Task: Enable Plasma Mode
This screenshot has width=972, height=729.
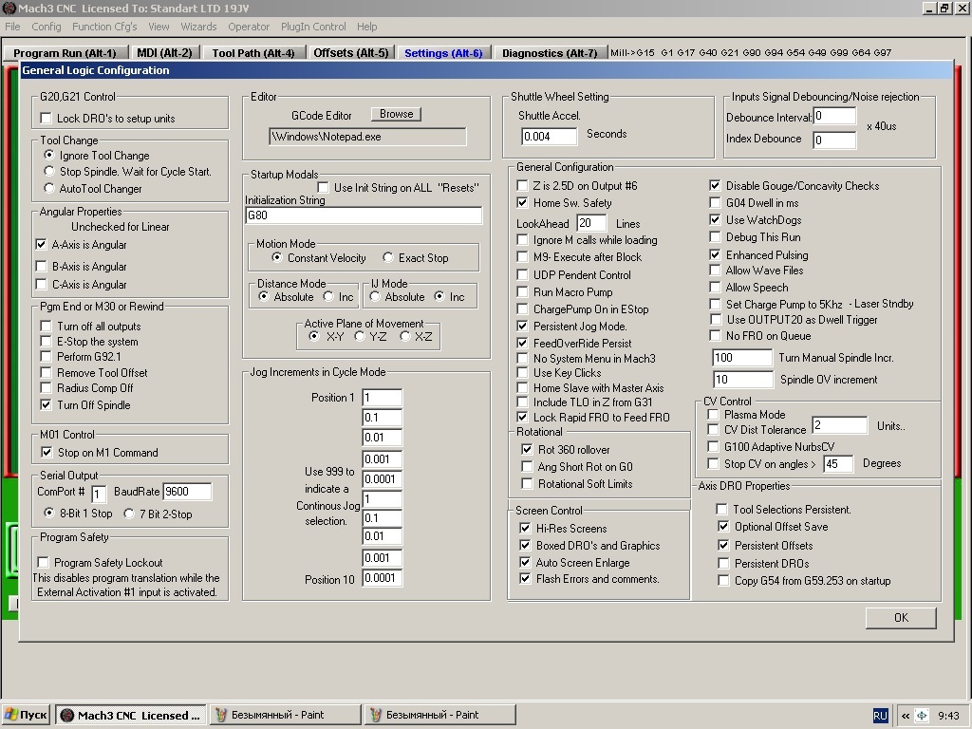Action: (713, 414)
